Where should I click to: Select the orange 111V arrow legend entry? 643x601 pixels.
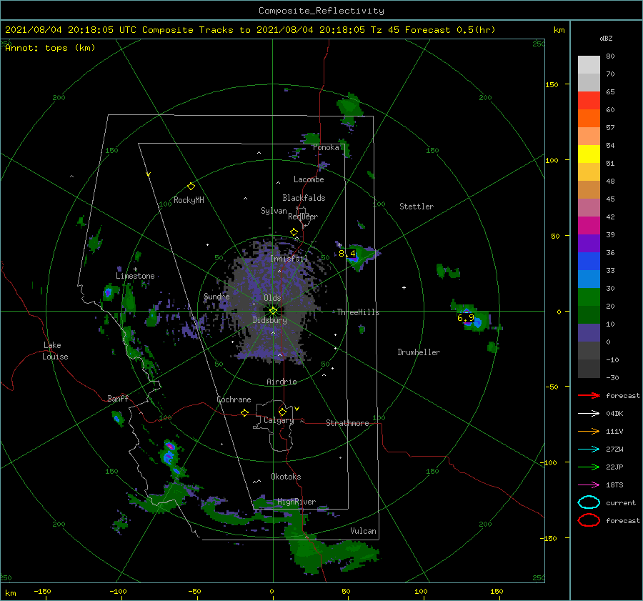pos(589,431)
